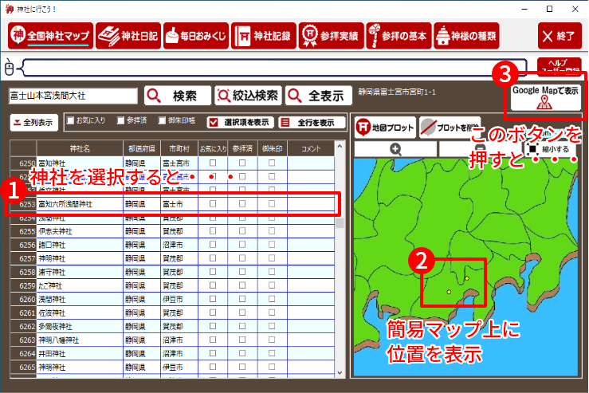Click the 終了 exit button
The width and height of the screenshot is (589, 393).
point(560,35)
